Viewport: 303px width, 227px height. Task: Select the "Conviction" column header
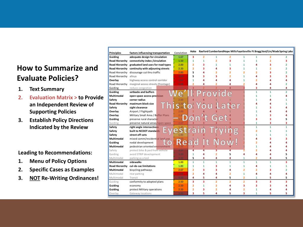(181, 53)
